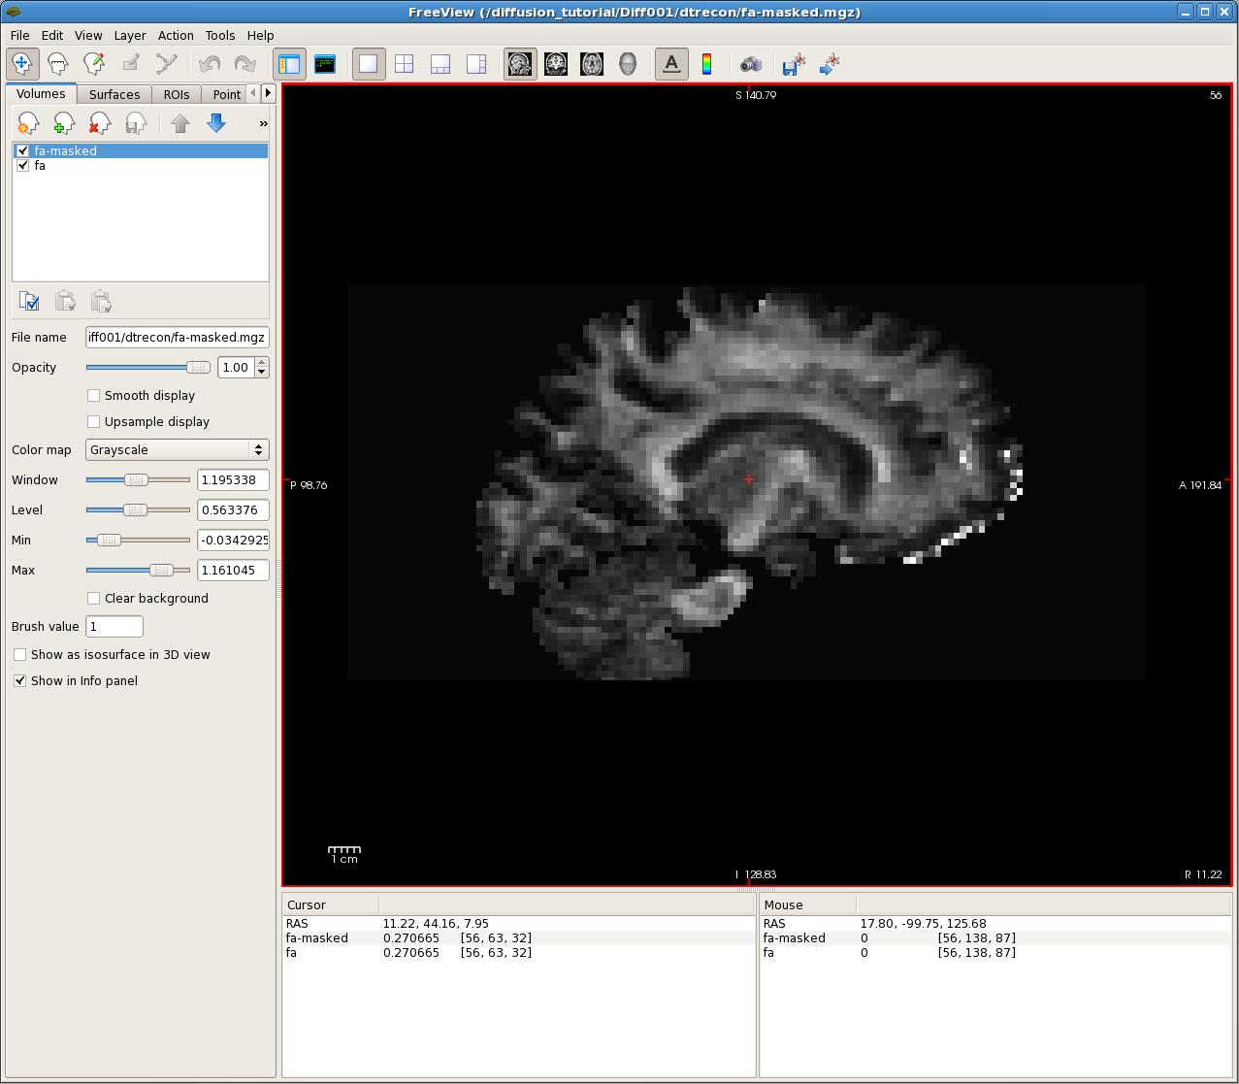This screenshot has height=1084, width=1239.
Task: Select the fa layer in the list
Action: pyautogui.click(x=40, y=166)
